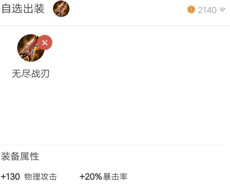This screenshot has width=230, height=184.
Task: Click the 无尽战刃 item name label
Action: pyautogui.click(x=31, y=74)
